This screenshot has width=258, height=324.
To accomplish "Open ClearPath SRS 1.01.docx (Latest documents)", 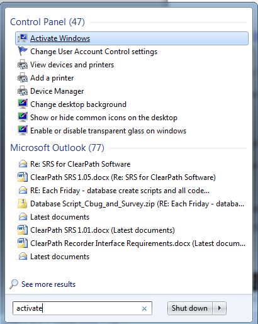I will tap(103, 230).
